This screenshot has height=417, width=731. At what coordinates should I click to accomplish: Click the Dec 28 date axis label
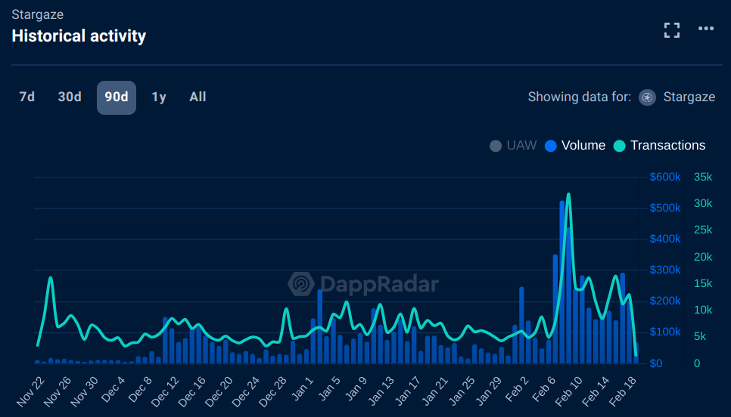point(272,391)
